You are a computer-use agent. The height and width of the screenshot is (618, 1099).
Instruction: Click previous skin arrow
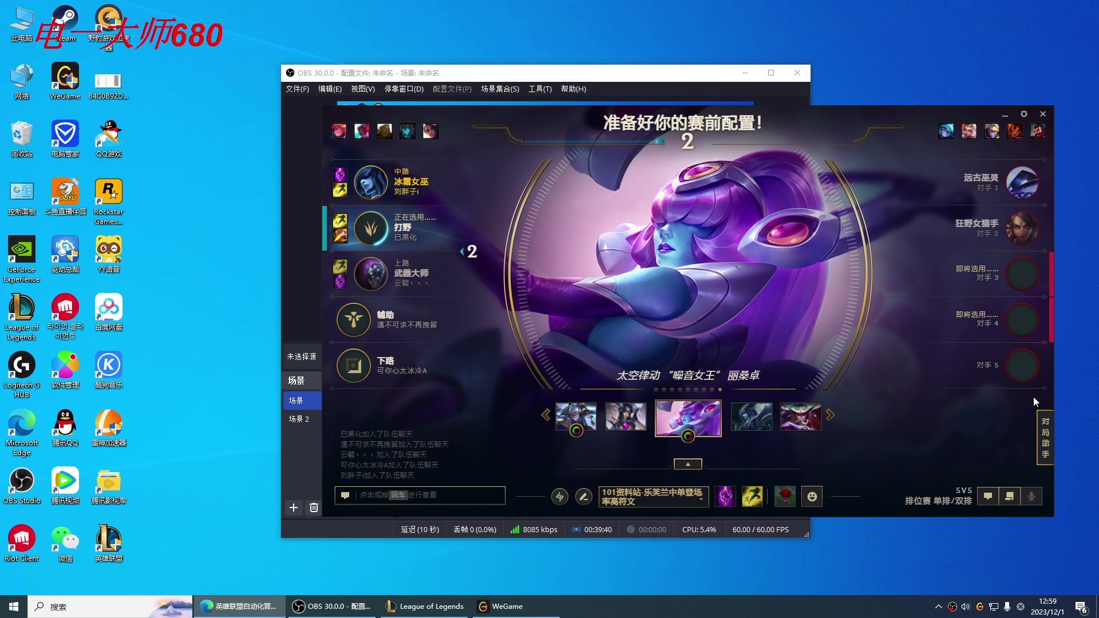(x=545, y=415)
